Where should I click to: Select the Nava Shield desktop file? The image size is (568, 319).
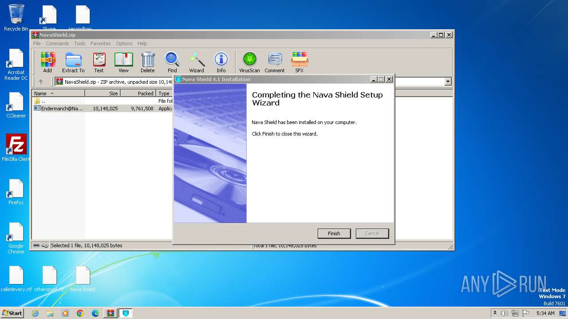pyautogui.click(x=83, y=279)
